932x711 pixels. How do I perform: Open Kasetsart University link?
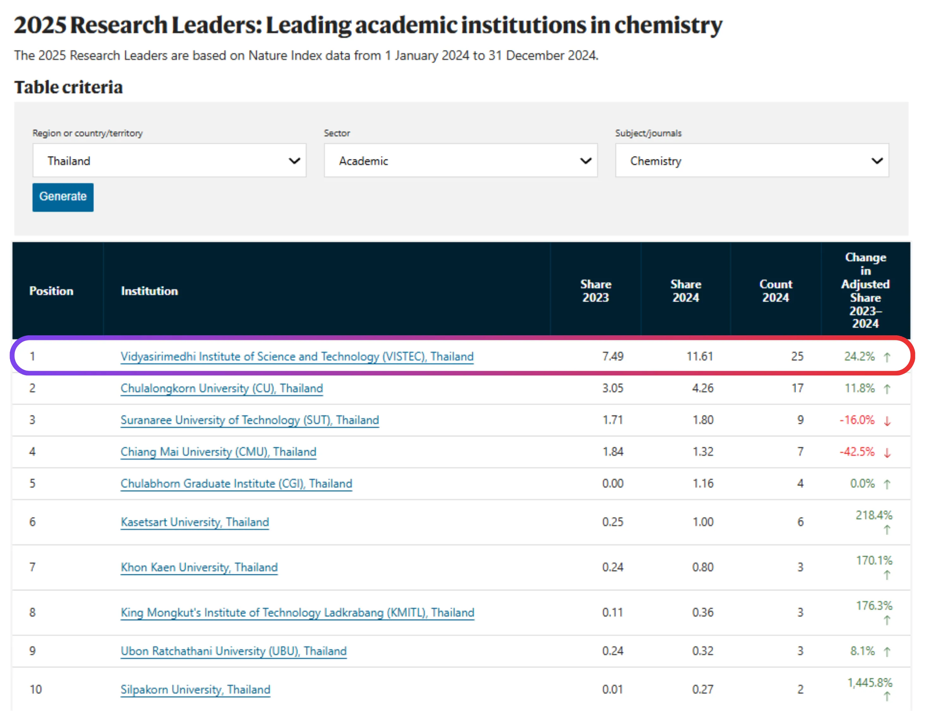click(194, 522)
